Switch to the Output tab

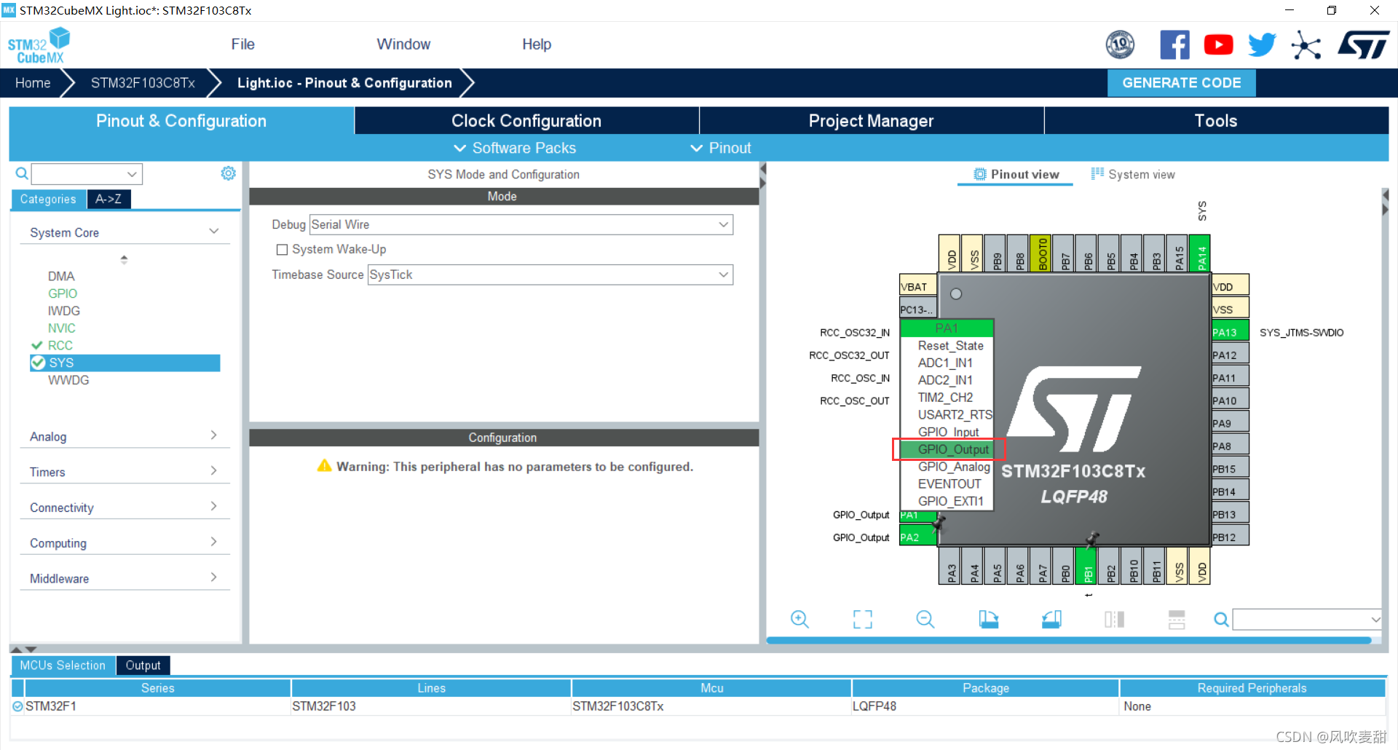(143, 666)
